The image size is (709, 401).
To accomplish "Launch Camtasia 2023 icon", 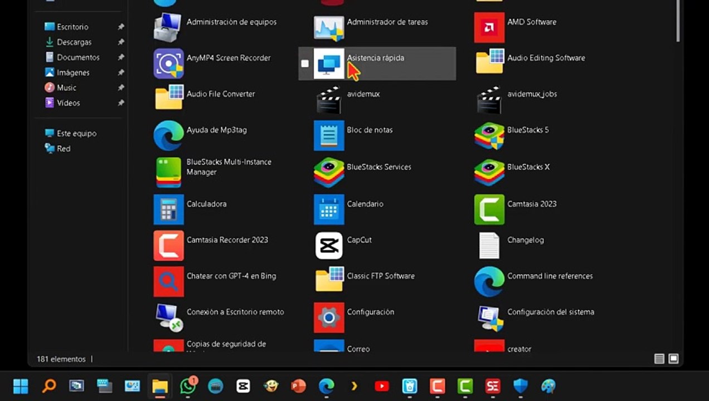I will click(x=489, y=209).
